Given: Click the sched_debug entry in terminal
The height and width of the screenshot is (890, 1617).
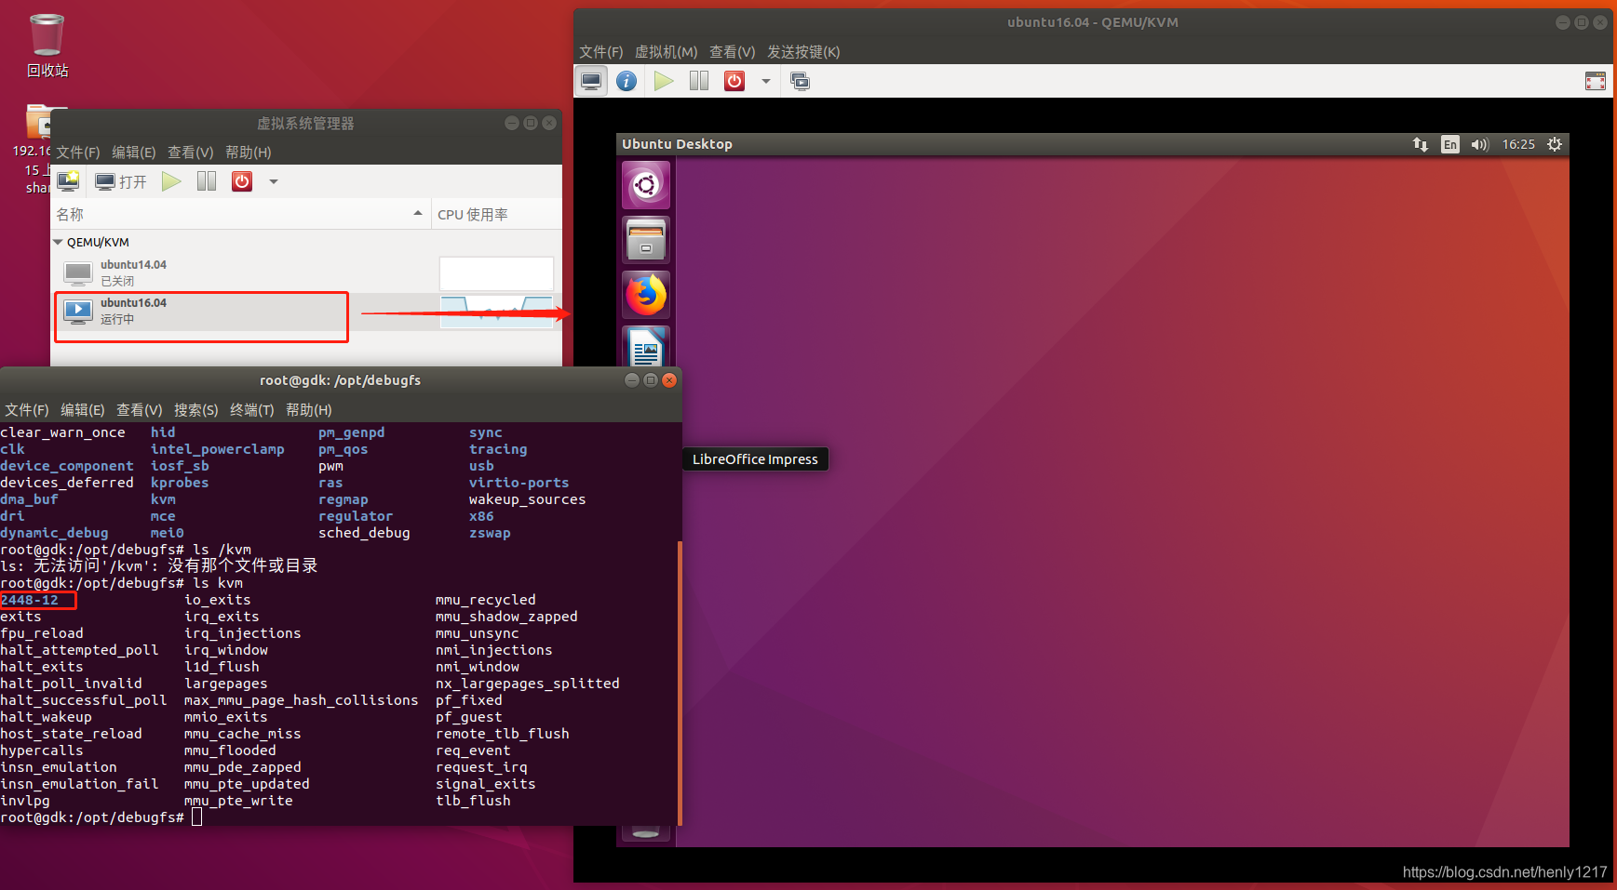Looking at the screenshot, I should tap(364, 533).
